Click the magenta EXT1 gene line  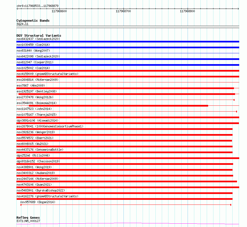pos(128,224)
